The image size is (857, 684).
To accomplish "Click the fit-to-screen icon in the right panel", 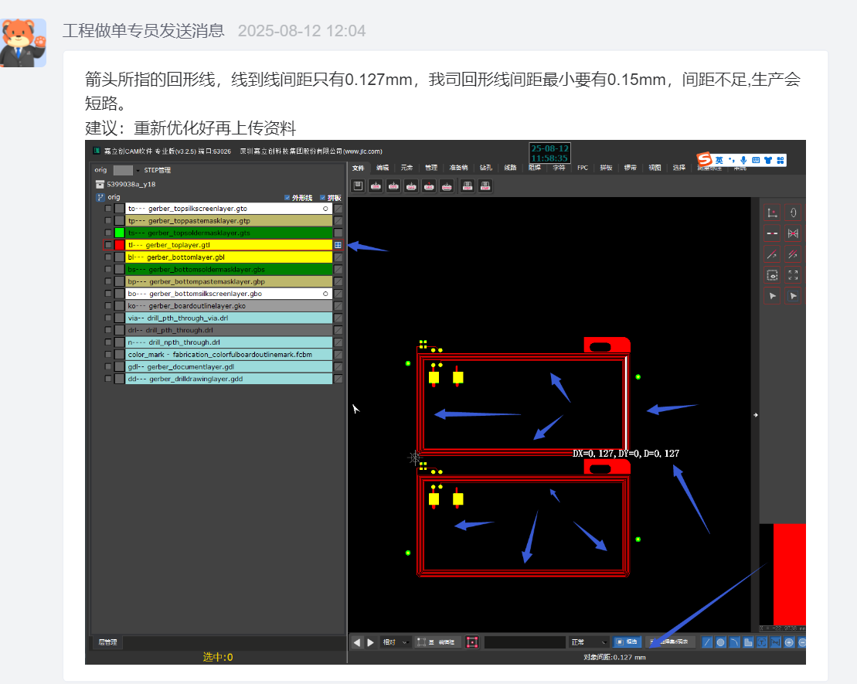I will [793, 274].
